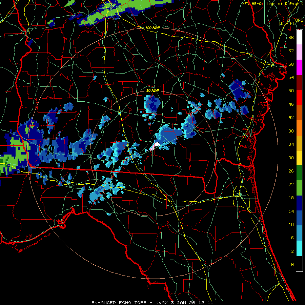
Task: Click the '26' legend value
Action: click(x=291, y=171)
